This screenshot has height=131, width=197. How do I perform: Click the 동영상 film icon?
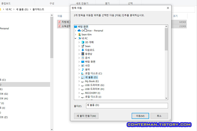point(83,54)
